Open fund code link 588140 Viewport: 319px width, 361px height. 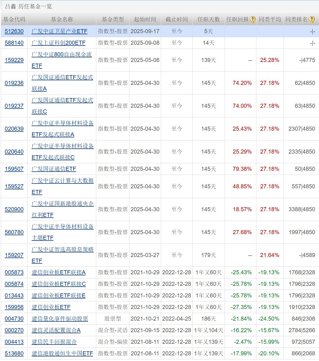click(x=14, y=43)
